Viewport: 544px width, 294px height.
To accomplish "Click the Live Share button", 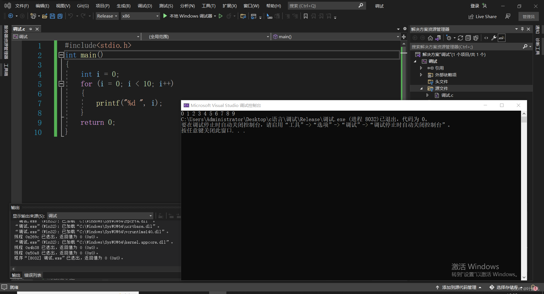I will (x=483, y=17).
